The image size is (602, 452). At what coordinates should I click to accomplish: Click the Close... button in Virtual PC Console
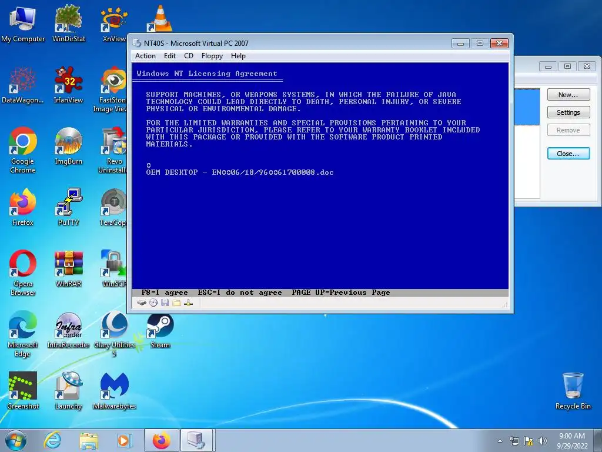[x=568, y=154]
